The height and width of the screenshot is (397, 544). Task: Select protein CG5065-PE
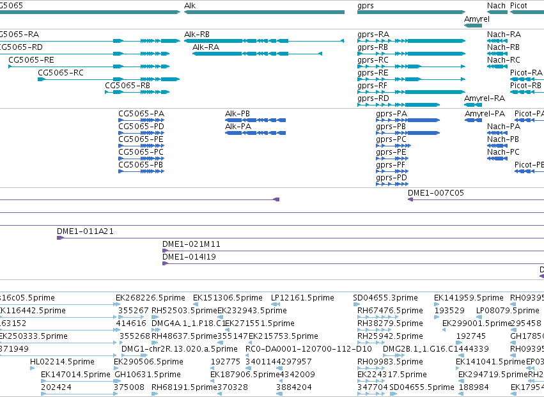coord(141,146)
